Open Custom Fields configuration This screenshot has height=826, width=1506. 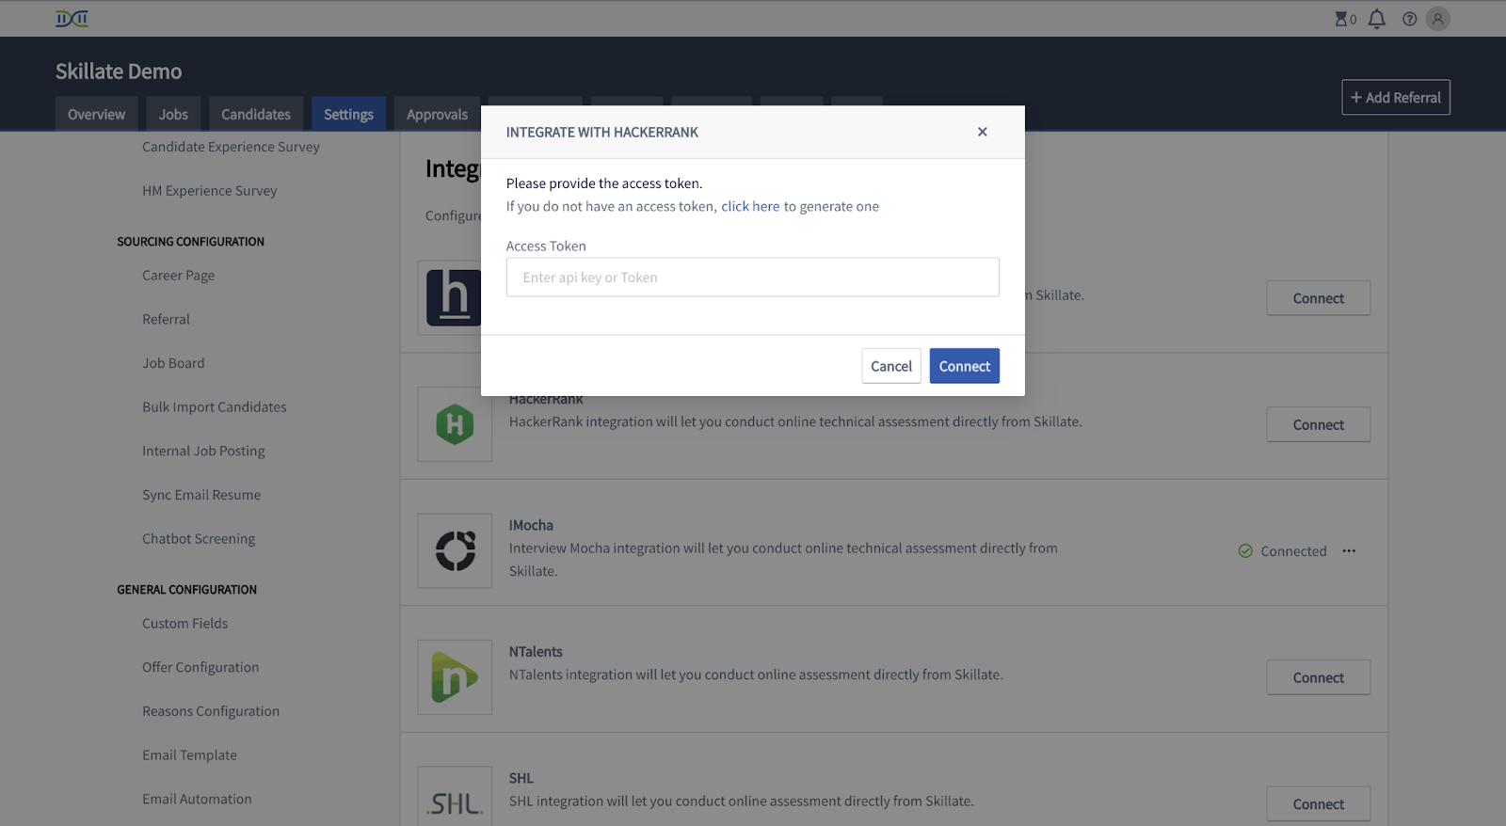point(184,624)
